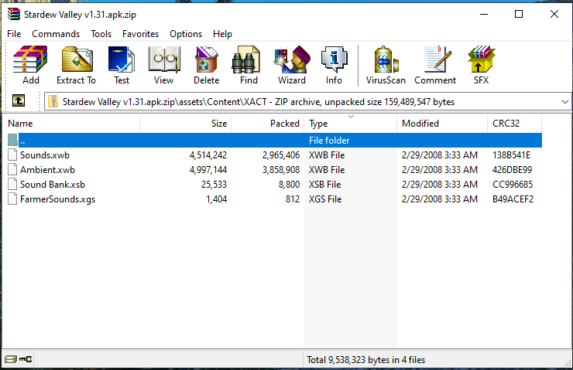
Task: Click size value 4,514,242
Action: 208,155
